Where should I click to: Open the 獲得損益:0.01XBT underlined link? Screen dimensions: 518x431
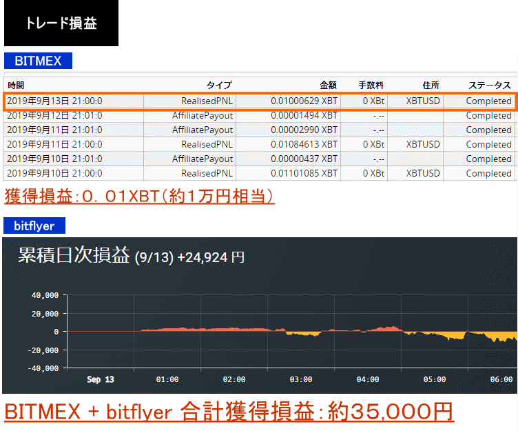coord(140,197)
